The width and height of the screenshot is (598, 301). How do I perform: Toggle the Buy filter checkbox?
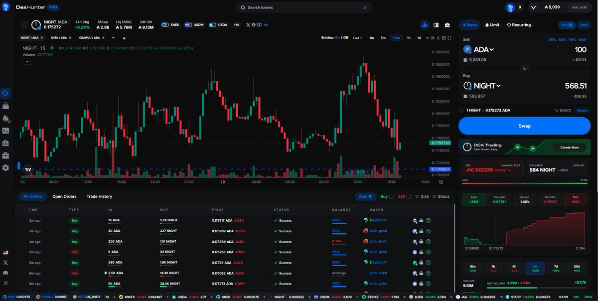click(x=391, y=197)
